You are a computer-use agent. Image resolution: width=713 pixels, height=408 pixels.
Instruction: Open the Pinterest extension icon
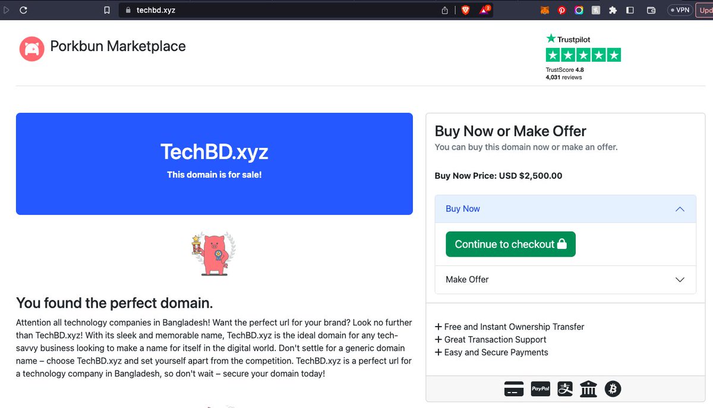[561, 10]
